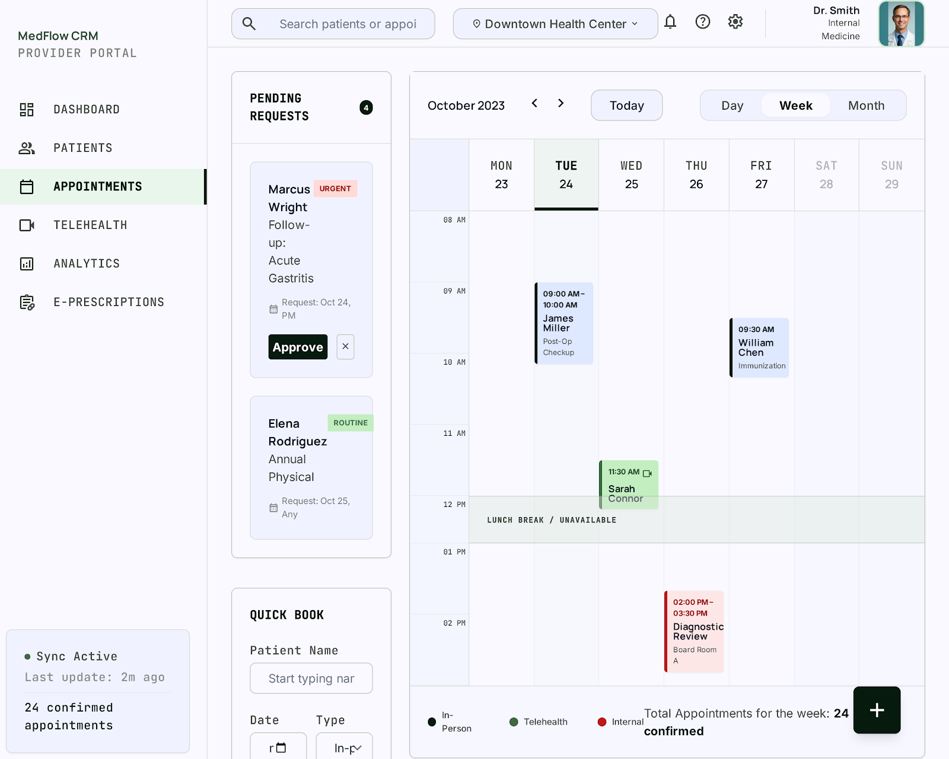Click the Today button
The image size is (949, 759).
pyautogui.click(x=626, y=106)
